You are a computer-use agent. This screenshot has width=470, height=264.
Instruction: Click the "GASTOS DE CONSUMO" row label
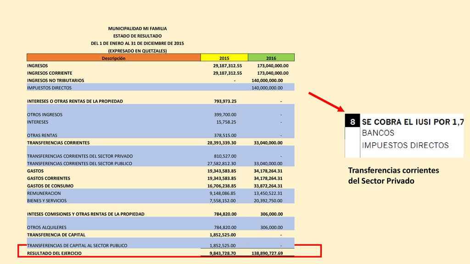click(50, 186)
